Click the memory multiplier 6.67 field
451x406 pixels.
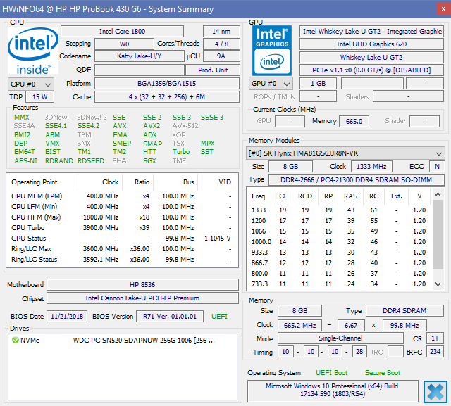(x=351, y=325)
